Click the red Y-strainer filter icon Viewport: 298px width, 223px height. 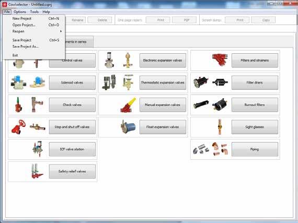pyautogui.click(x=220, y=60)
